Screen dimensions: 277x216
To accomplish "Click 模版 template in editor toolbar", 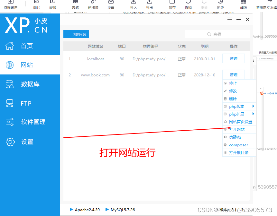I will (244, 5).
